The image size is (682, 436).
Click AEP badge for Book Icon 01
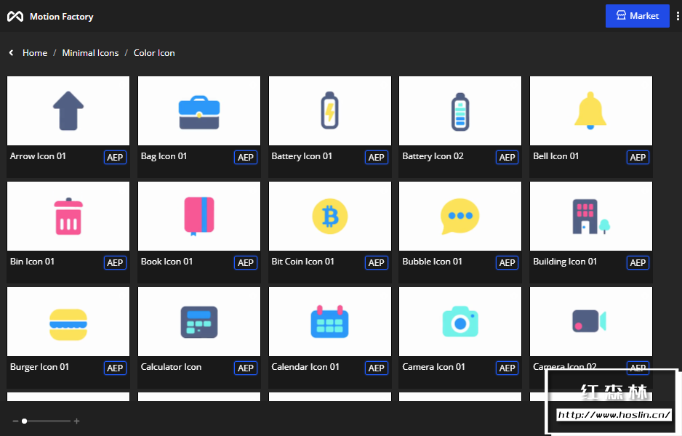[x=246, y=262]
